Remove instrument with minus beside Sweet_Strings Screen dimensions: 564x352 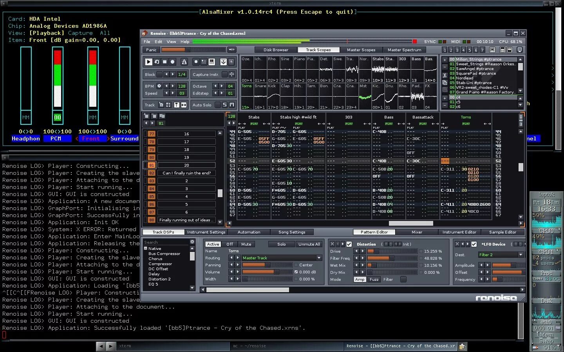[445, 67]
